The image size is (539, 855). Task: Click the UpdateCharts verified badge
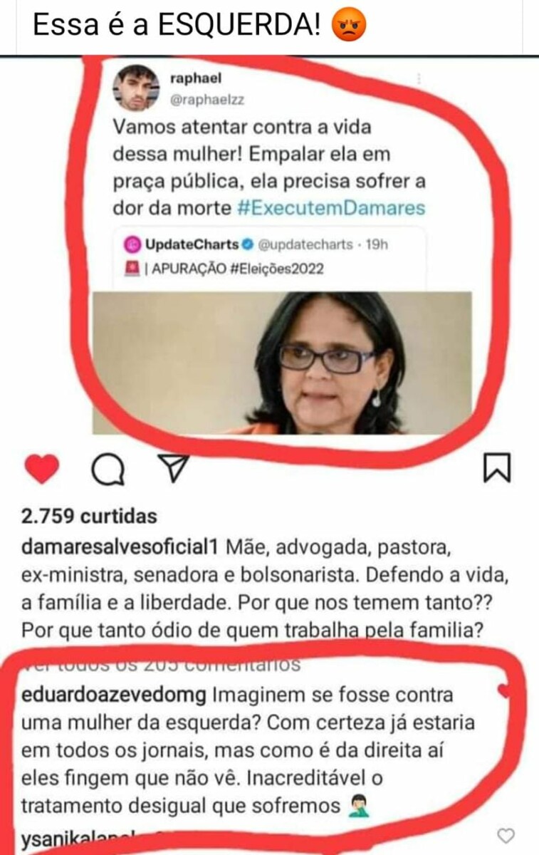tap(247, 244)
